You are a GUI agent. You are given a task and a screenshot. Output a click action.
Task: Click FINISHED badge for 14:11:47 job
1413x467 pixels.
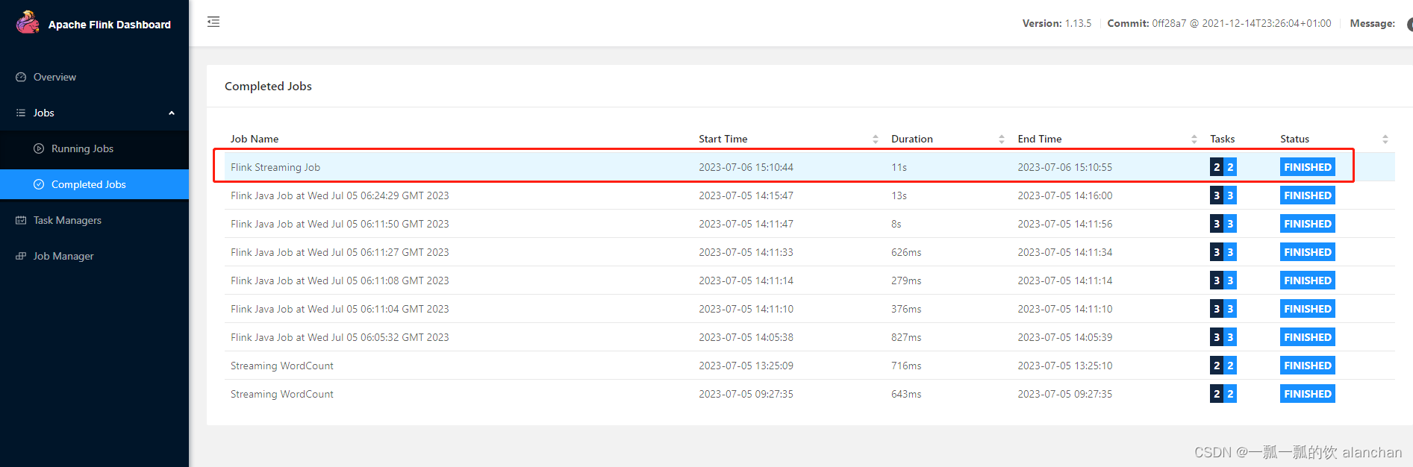click(x=1307, y=224)
